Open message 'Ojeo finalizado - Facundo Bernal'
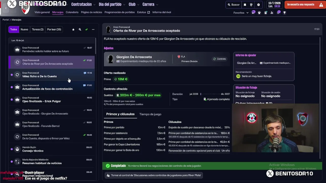Image resolution: width=326 pixels, height=183 pixels. (52, 124)
